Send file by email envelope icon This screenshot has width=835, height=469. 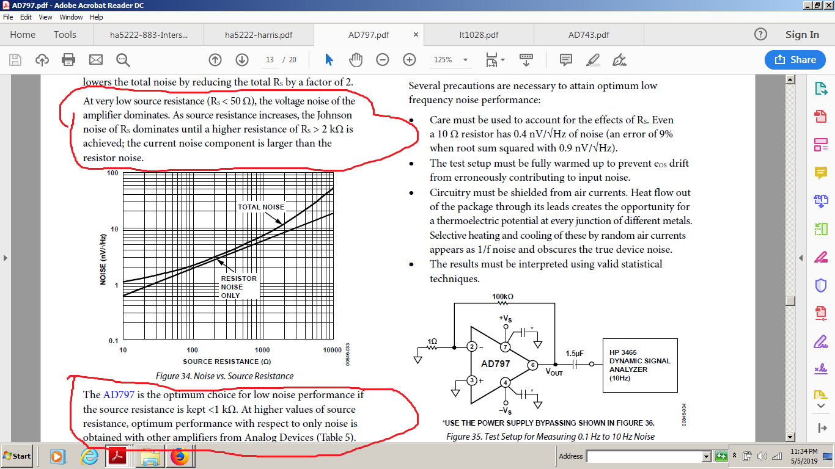[96, 60]
